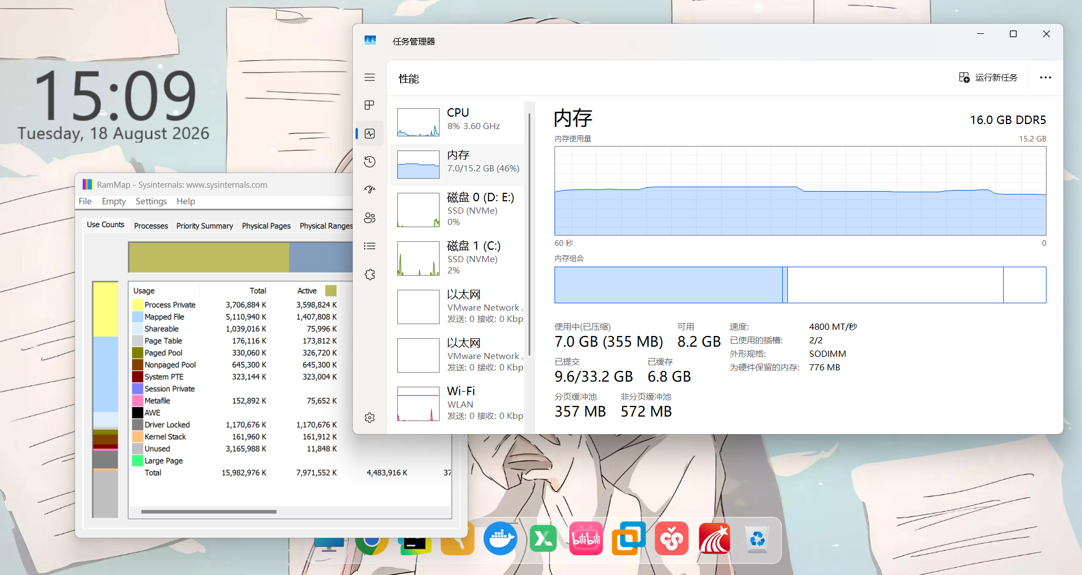Select the Performance page icon in Task Manager

click(x=370, y=134)
